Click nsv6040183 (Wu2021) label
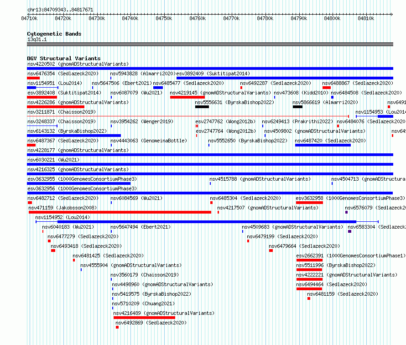The height and width of the screenshot is (345, 406). click(x=68, y=227)
